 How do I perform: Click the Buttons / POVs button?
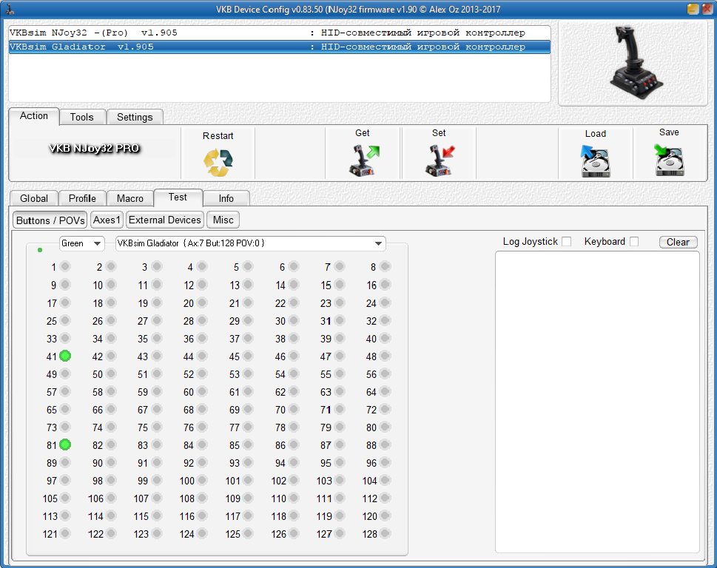[50, 220]
